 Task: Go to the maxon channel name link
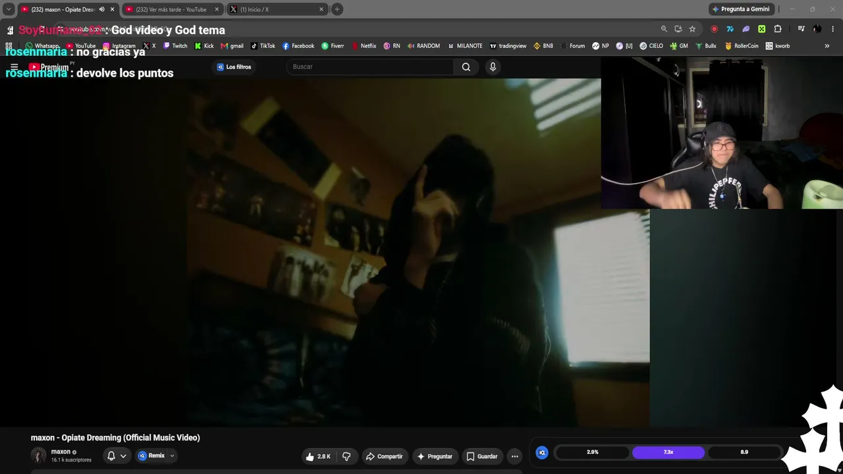[x=61, y=452]
